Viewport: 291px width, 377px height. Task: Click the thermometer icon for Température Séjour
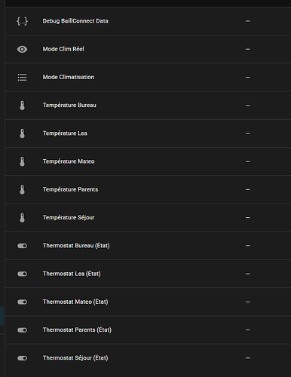pos(23,218)
